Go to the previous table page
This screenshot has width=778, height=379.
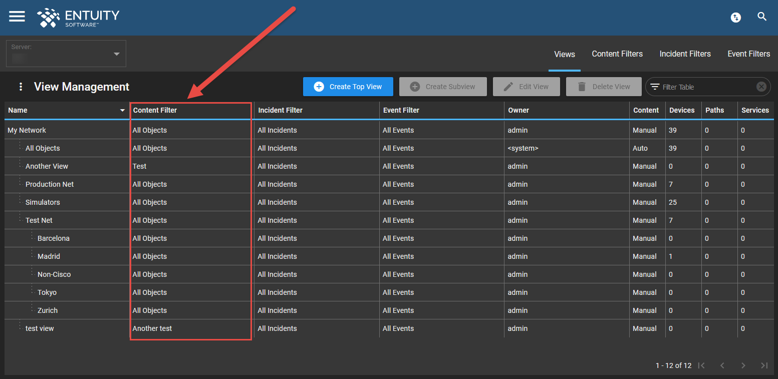tap(722, 365)
